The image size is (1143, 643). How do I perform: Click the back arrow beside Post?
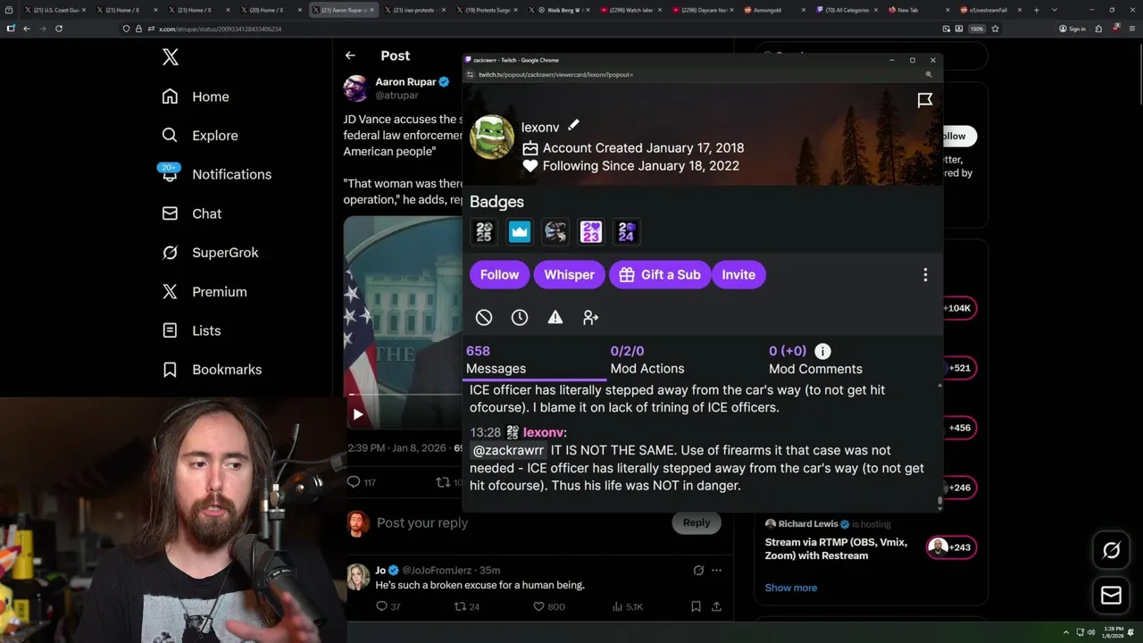click(350, 55)
